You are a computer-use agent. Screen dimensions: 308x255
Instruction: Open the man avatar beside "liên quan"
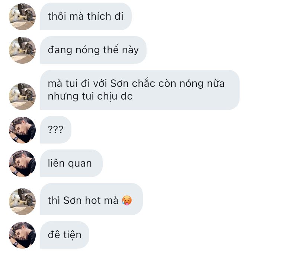tap(22, 164)
